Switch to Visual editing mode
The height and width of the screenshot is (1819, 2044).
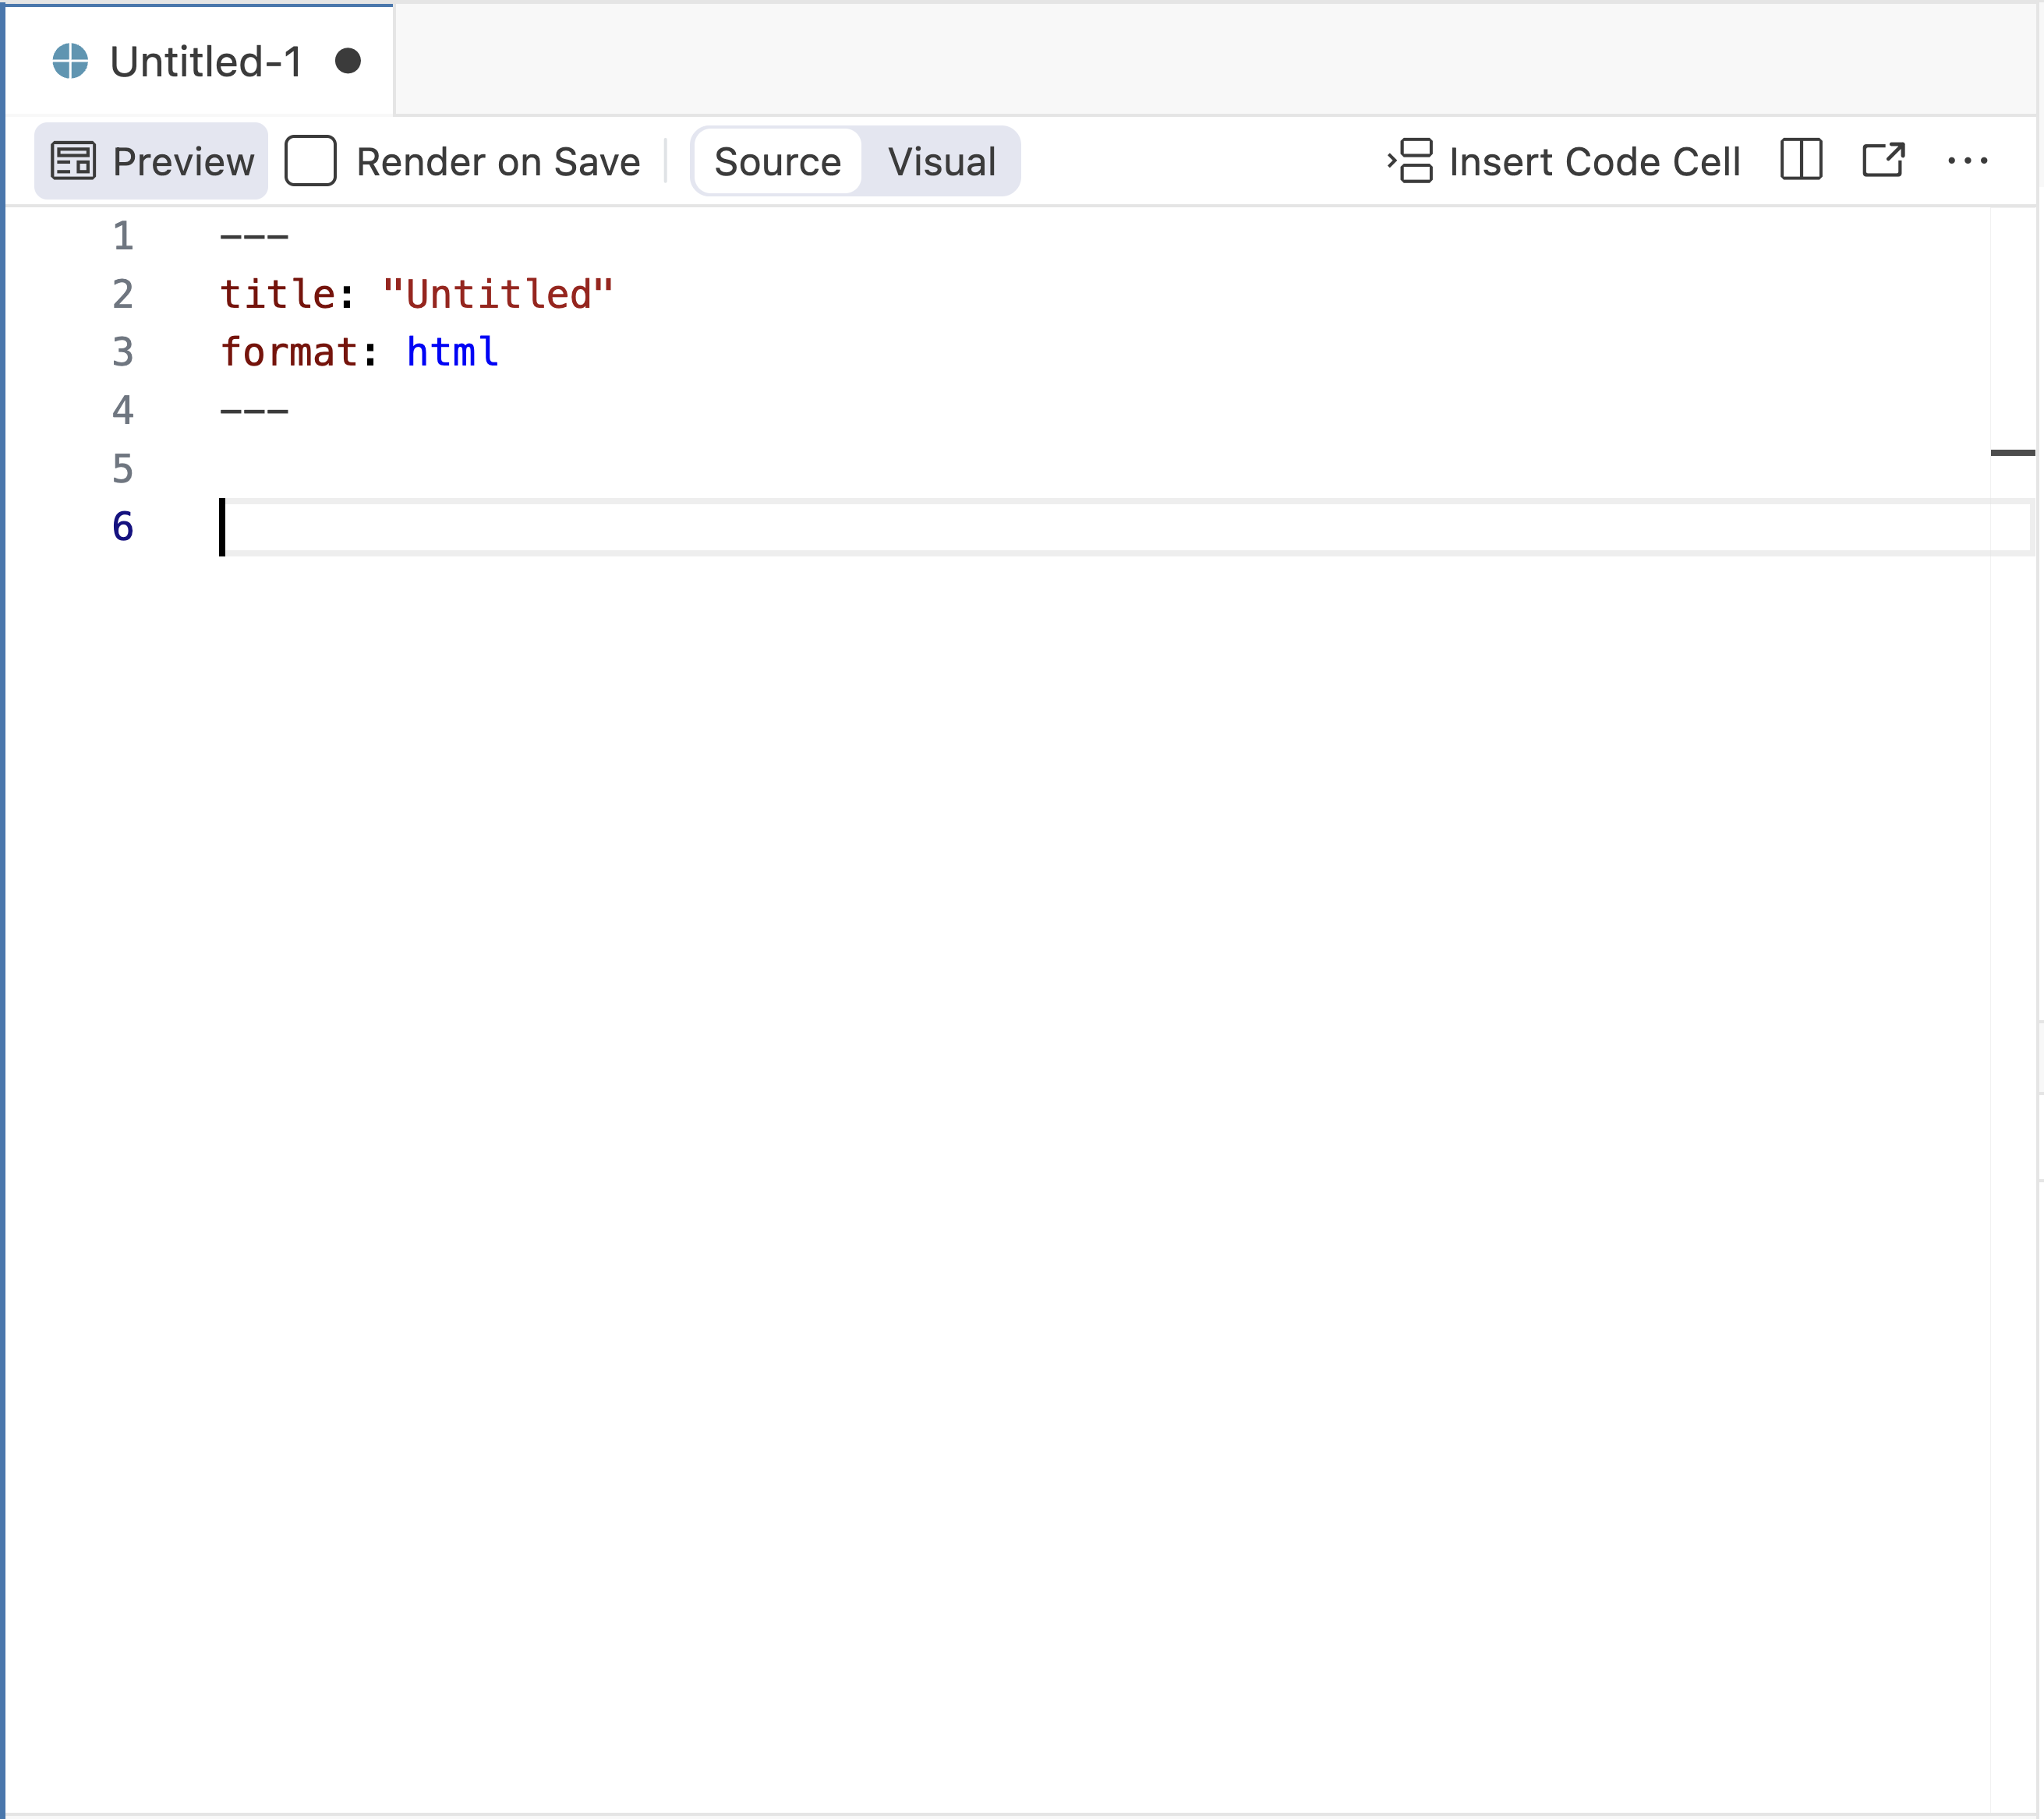click(x=941, y=161)
